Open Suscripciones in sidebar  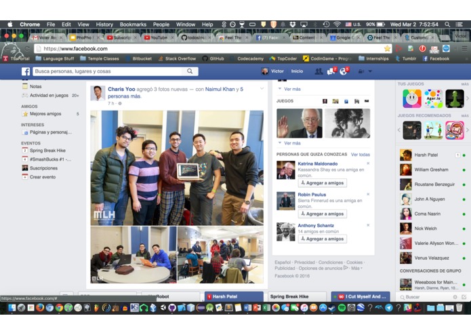click(x=43, y=168)
